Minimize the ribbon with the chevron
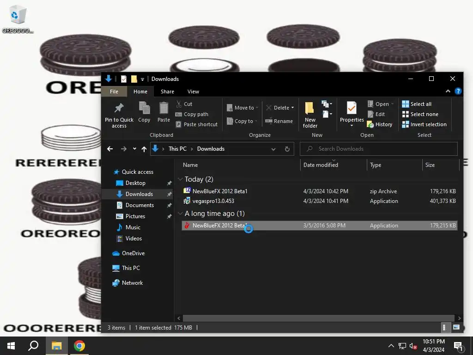 (448, 91)
